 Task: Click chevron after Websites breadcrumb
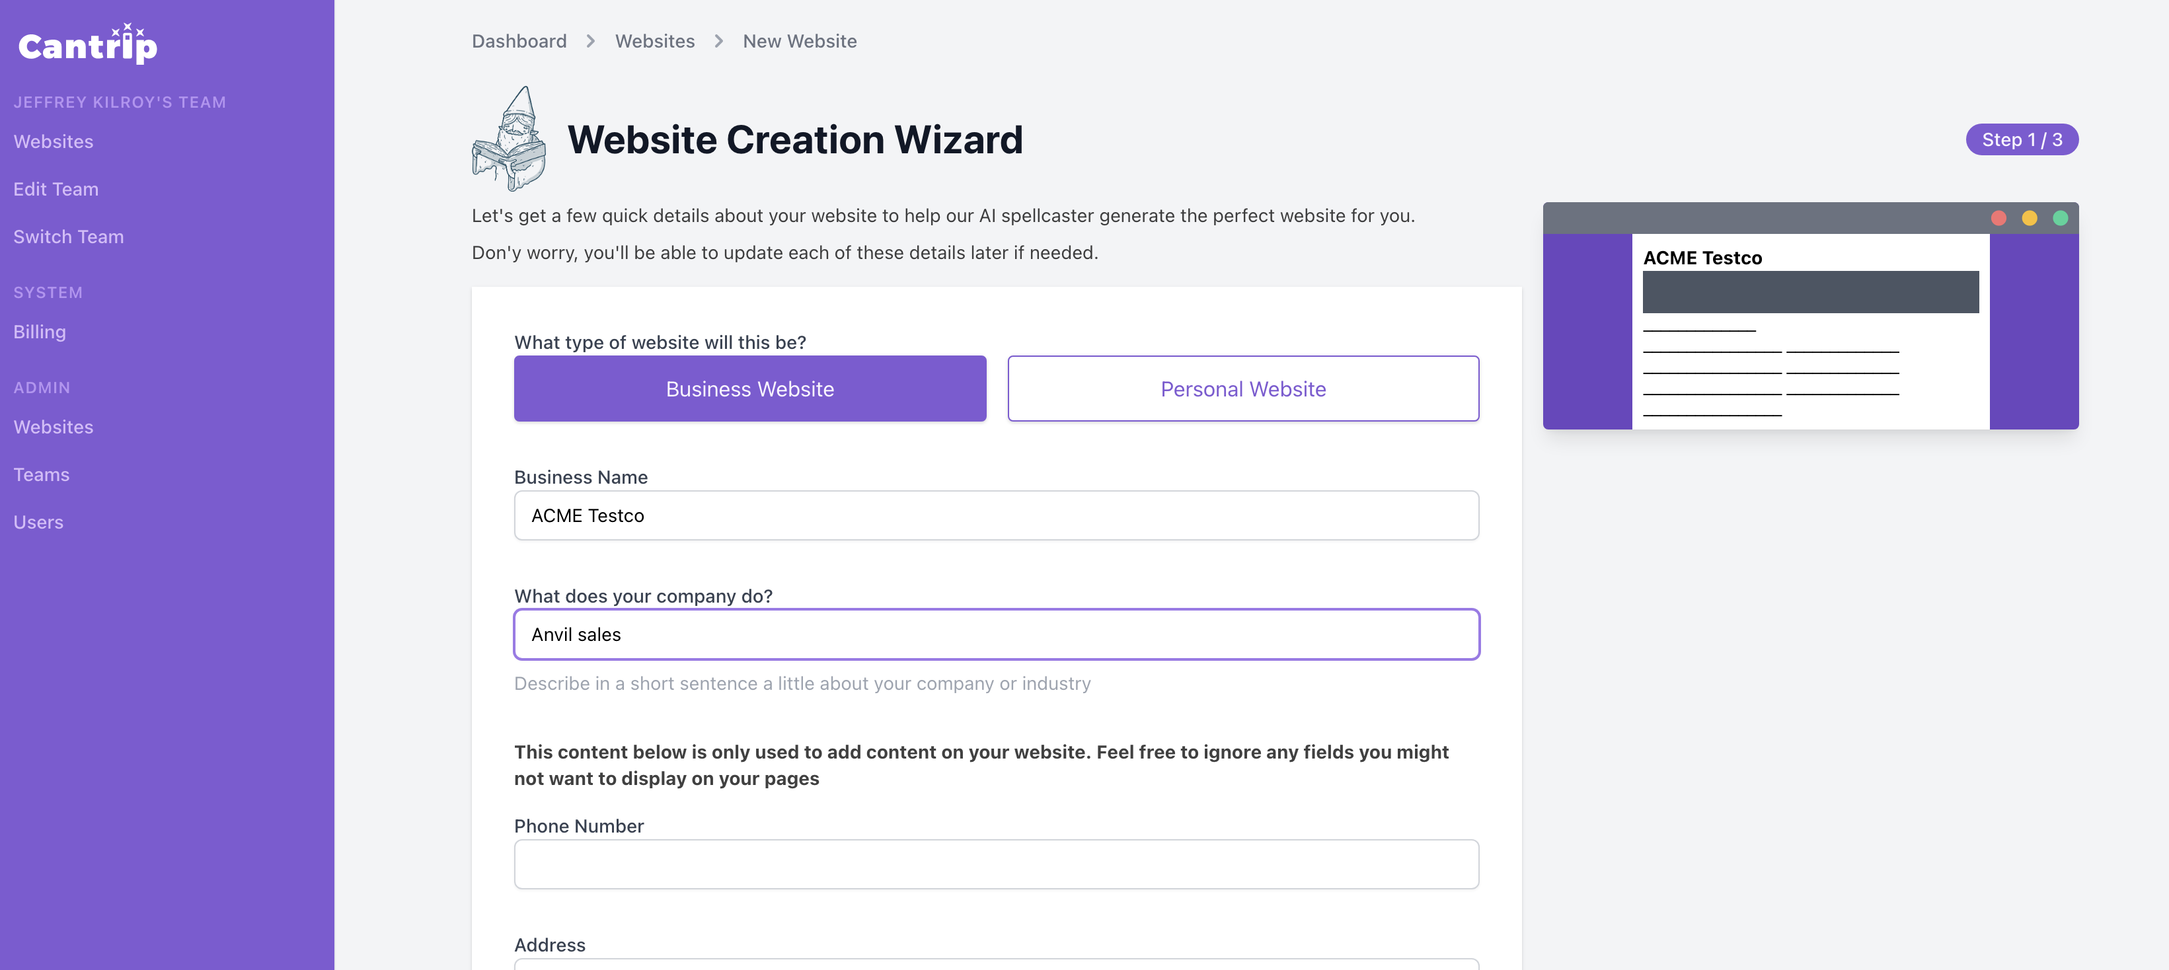click(718, 41)
